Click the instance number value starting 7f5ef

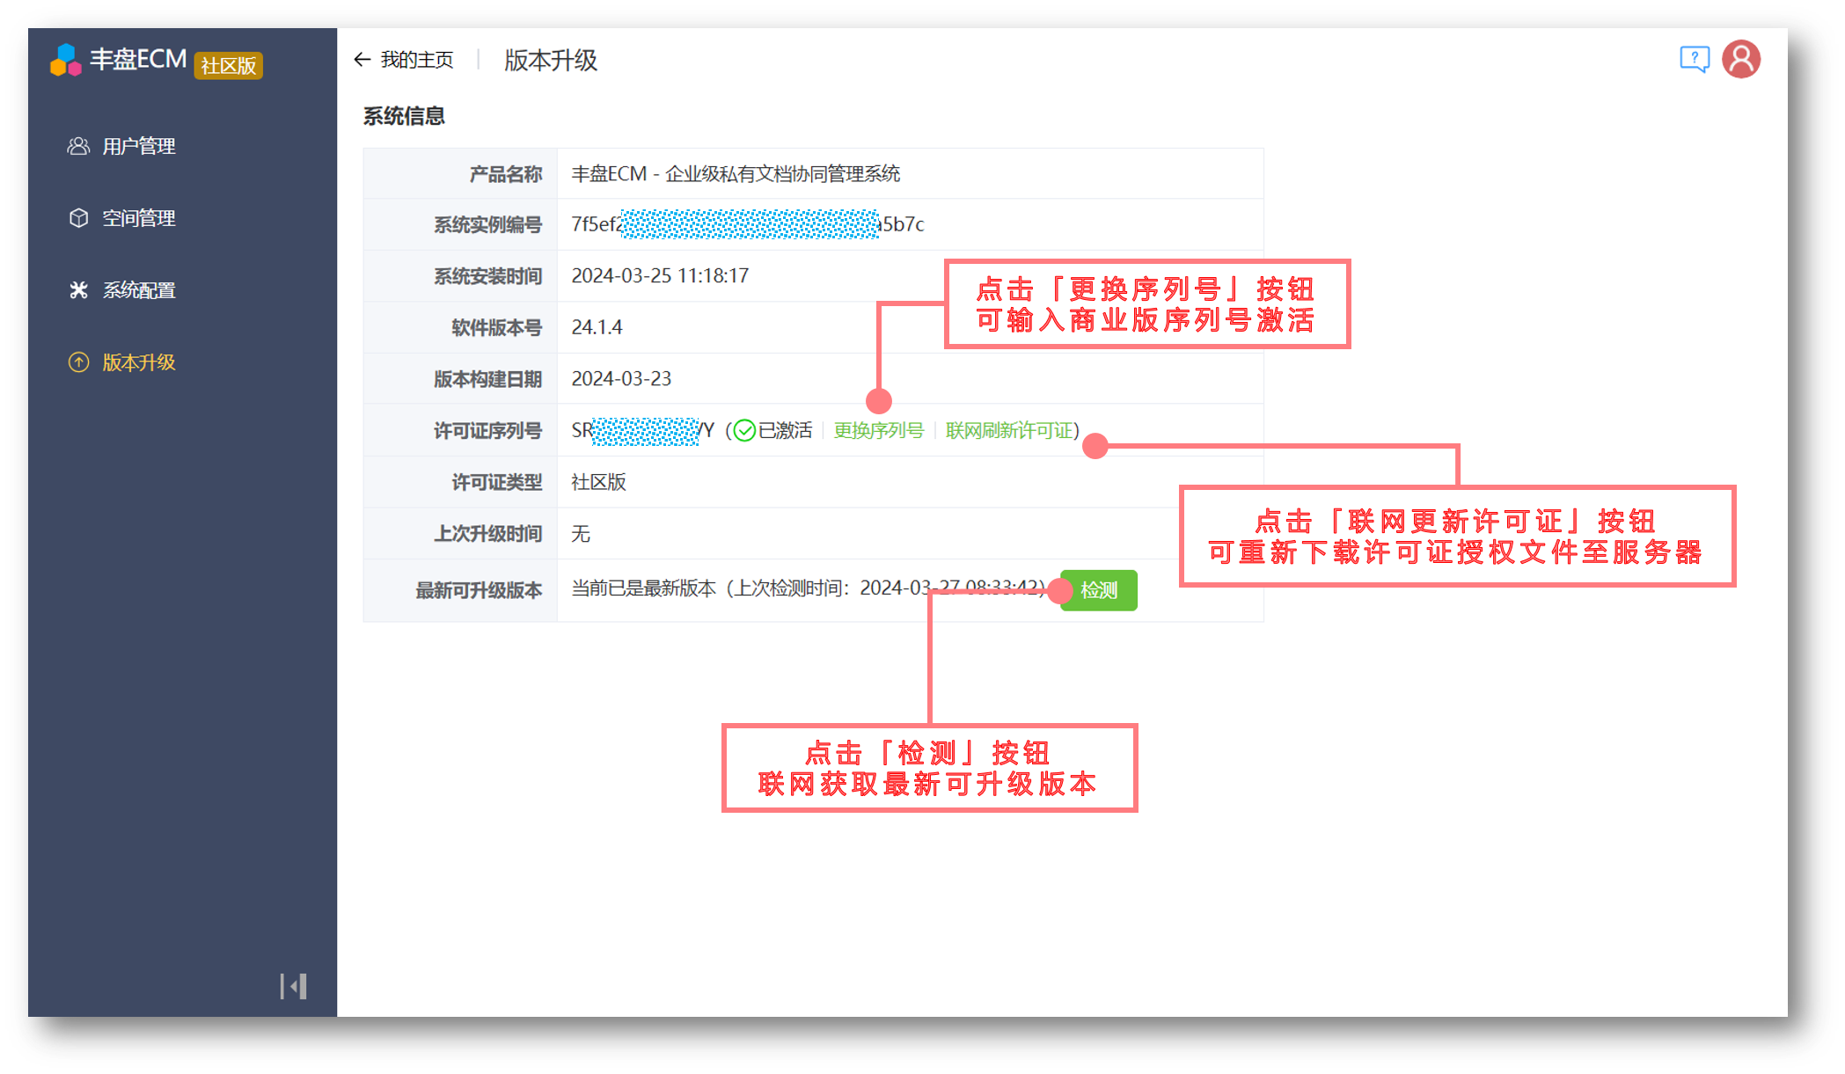(748, 224)
